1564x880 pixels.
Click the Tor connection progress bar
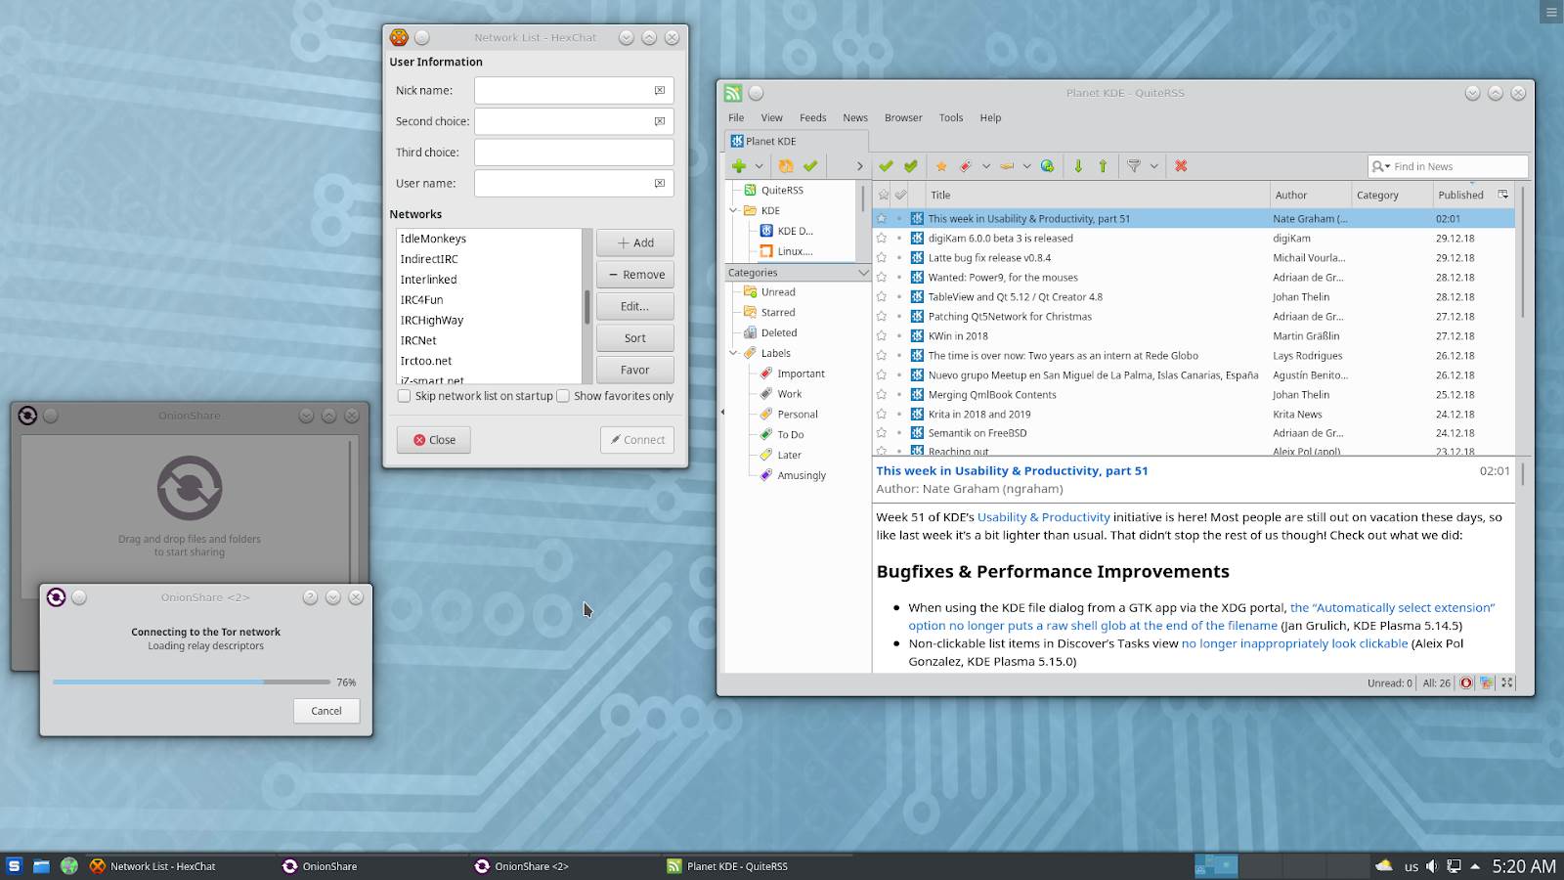192,682
